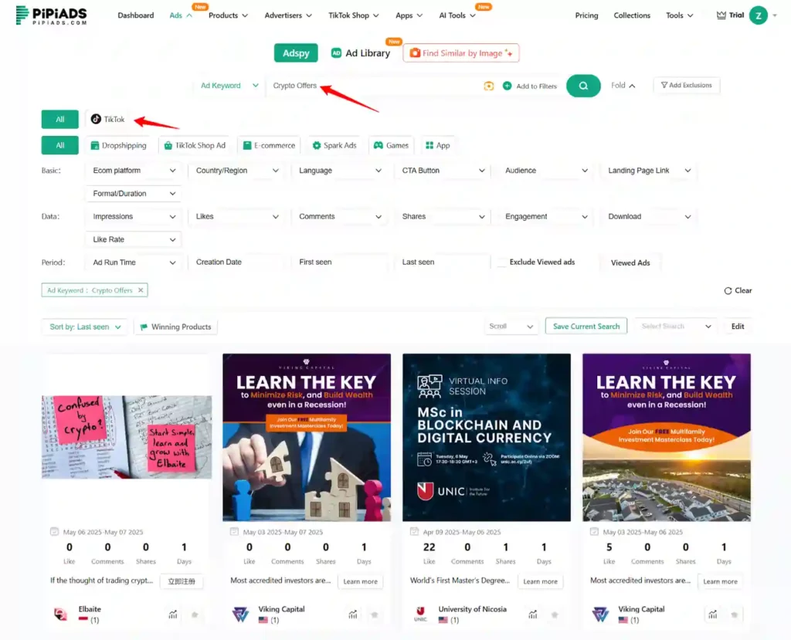This screenshot has height=640, width=791.
Task: Open analytics for the University of Nicosia ad
Action: 532,615
